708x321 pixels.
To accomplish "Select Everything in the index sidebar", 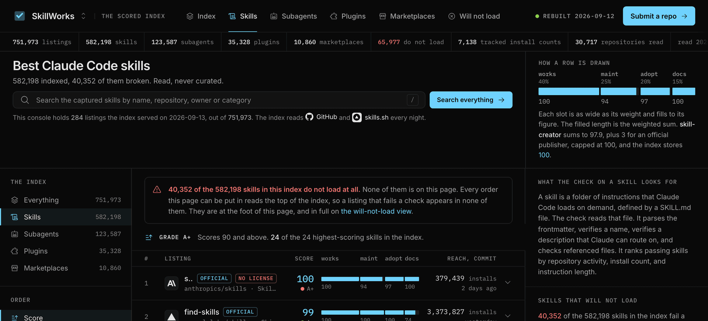I will click(x=66, y=200).
